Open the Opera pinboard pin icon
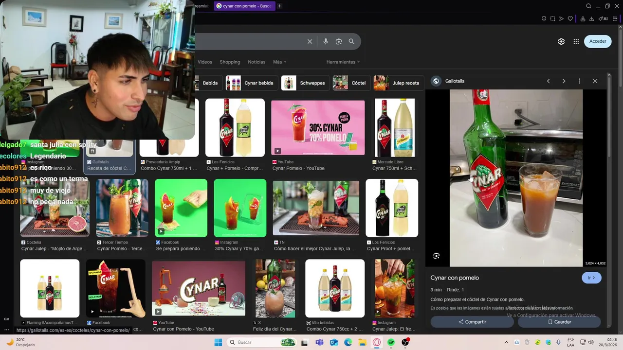 544,19
